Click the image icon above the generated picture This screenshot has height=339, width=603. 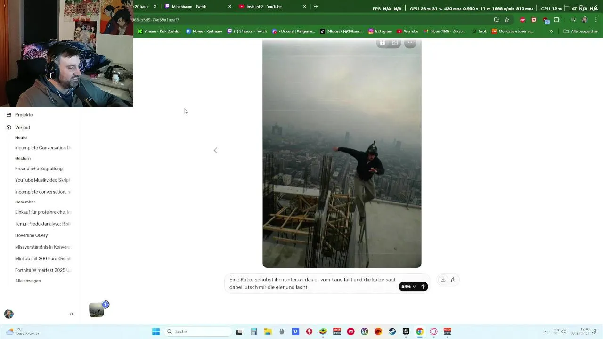click(x=395, y=43)
